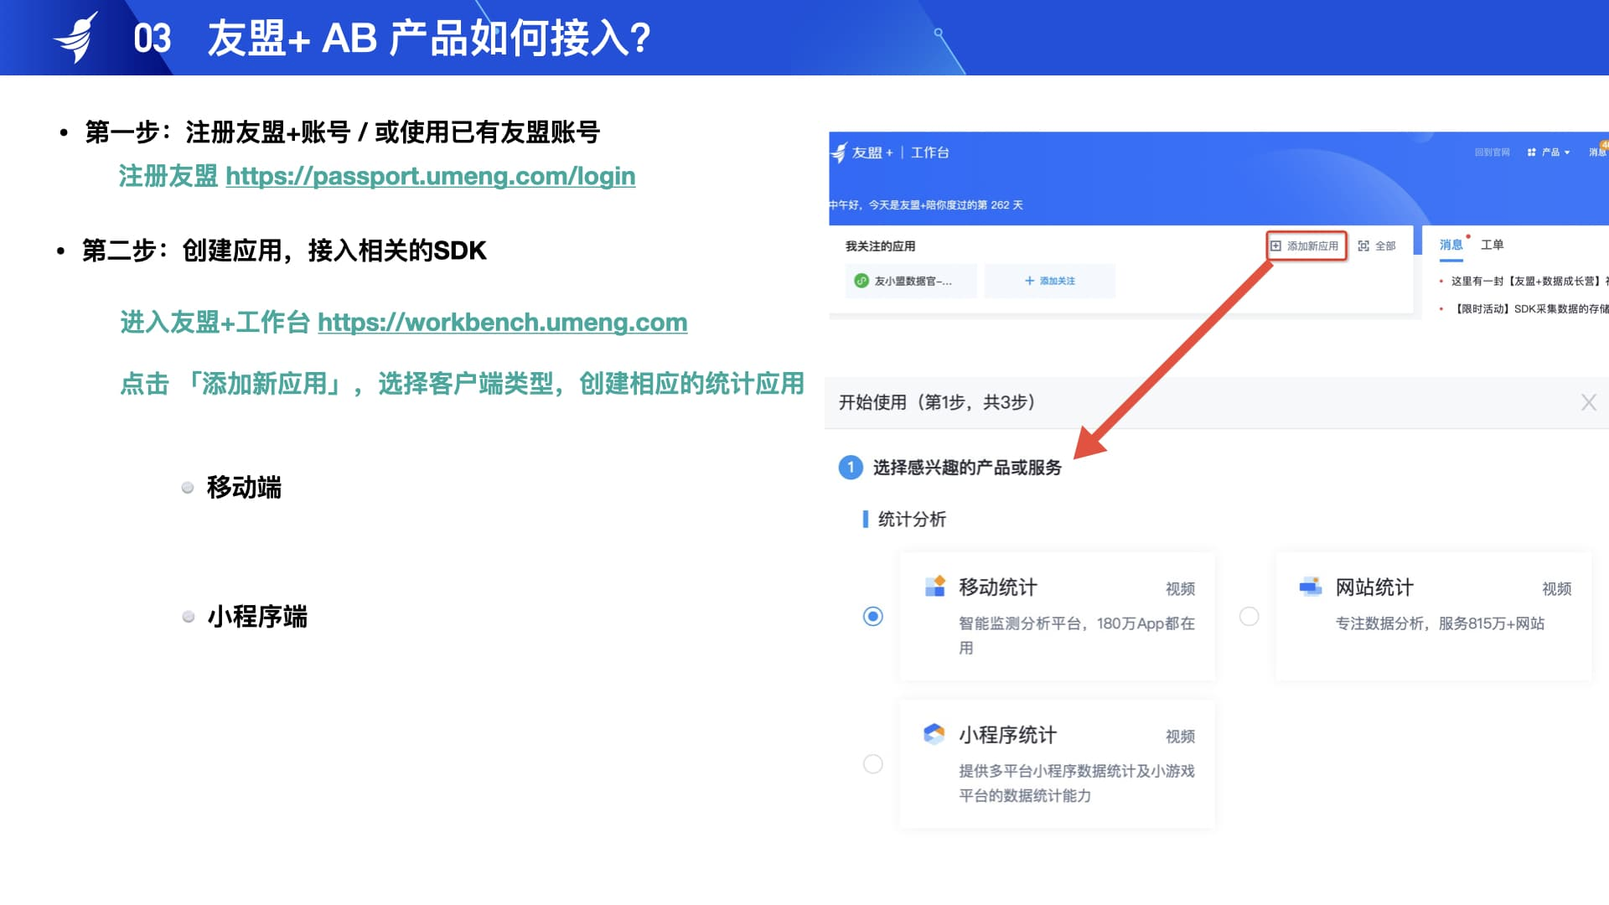Click the green icon of 友小盟数据官 app
This screenshot has height=905, width=1609.
click(x=861, y=281)
